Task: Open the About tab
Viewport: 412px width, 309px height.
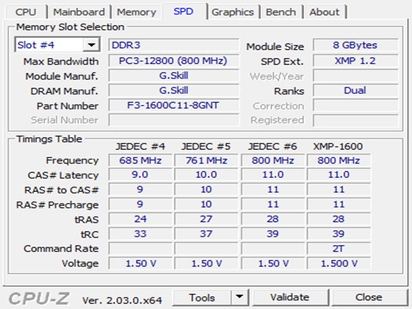Action: tap(324, 12)
